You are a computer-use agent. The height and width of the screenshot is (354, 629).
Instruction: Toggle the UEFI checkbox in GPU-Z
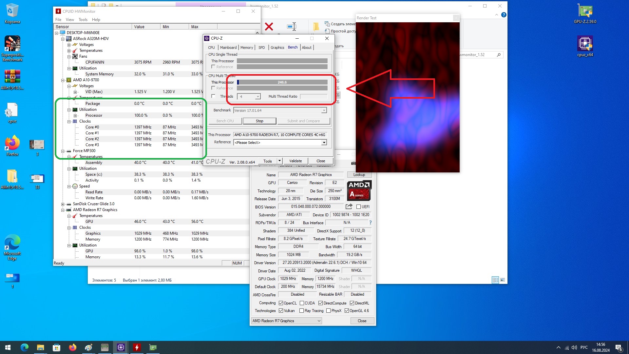pyautogui.click(x=358, y=207)
